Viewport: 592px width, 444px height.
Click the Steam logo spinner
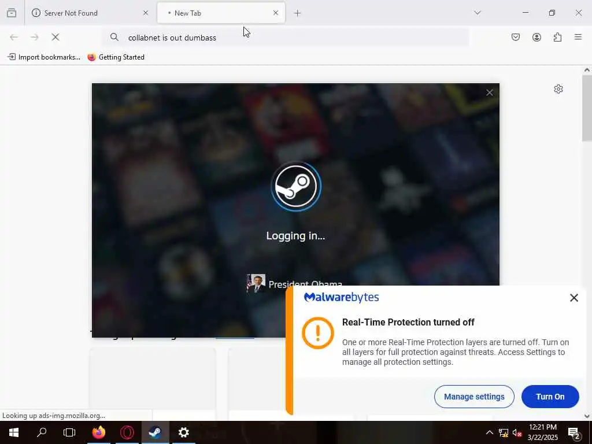pos(296,186)
